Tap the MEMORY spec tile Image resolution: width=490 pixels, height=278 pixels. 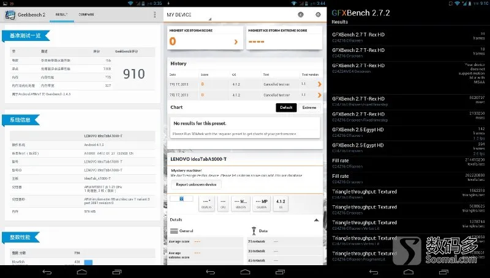pyautogui.click(x=241, y=204)
